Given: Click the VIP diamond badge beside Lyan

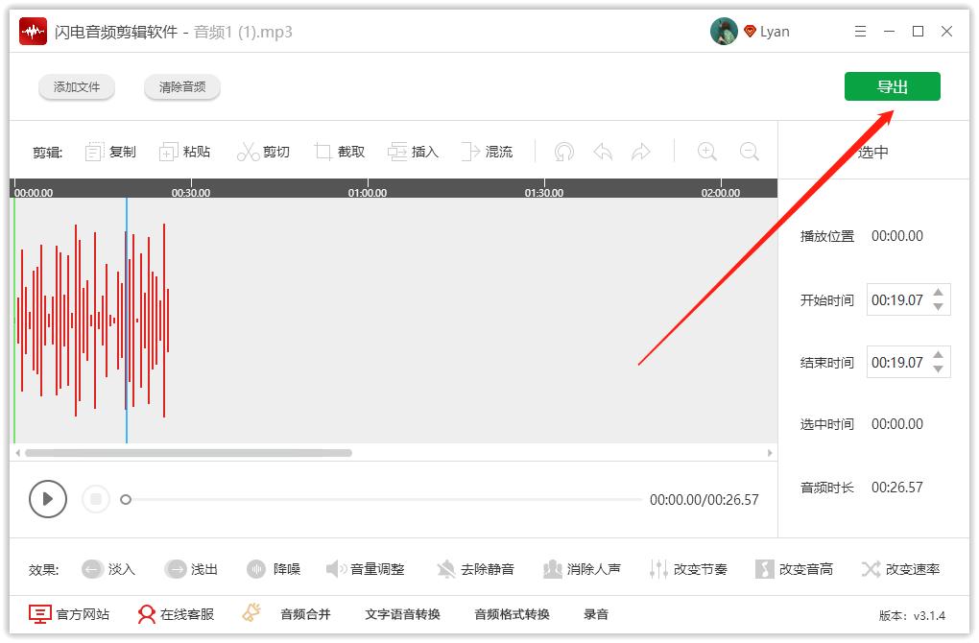Looking at the screenshot, I should (x=750, y=32).
